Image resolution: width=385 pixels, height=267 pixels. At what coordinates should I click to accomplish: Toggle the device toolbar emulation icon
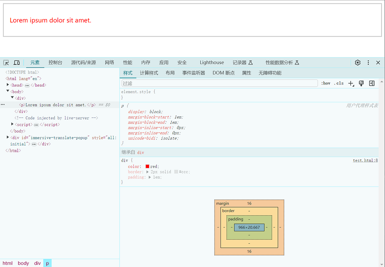click(x=17, y=63)
